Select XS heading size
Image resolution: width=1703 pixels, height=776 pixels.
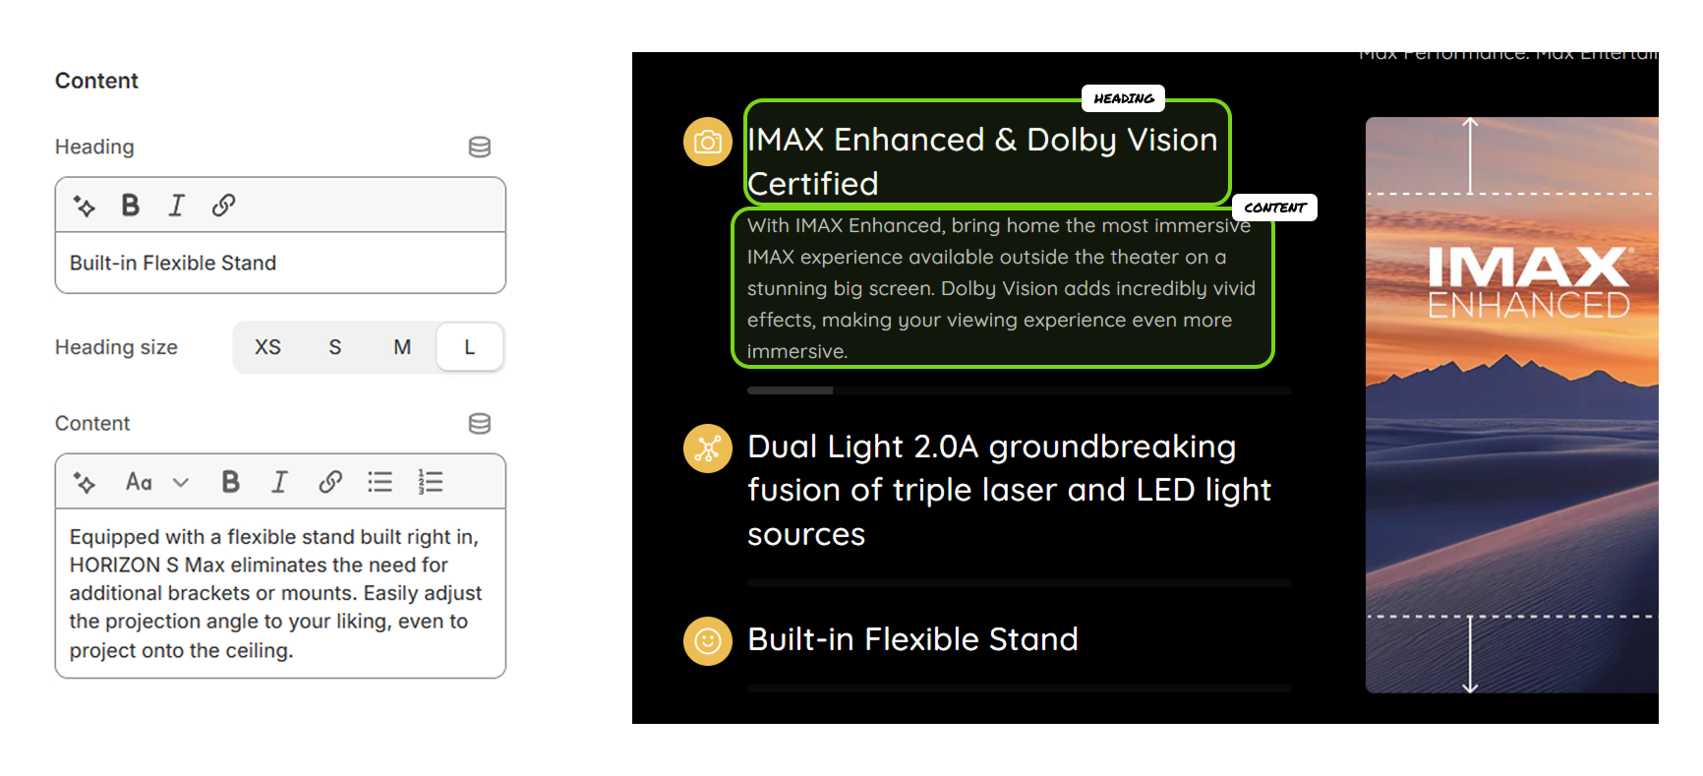pyautogui.click(x=267, y=347)
